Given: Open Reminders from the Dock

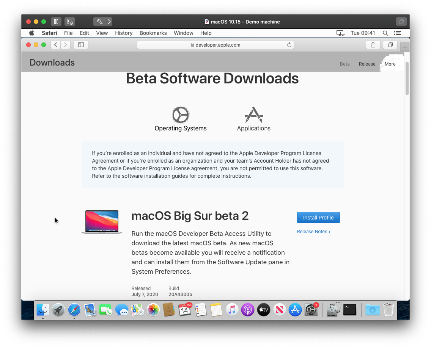Looking at the screenshot, I should 201,310.
